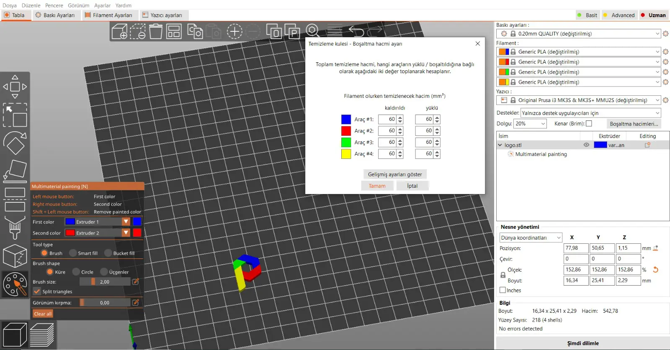Activate the Move tool in left sidebar
The image size is (670, 350).
point(15,87)
